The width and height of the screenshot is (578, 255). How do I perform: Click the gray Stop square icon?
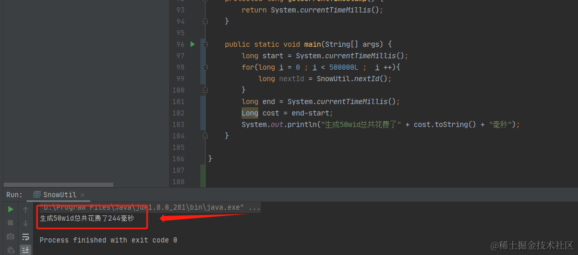(x=10, y=223)
